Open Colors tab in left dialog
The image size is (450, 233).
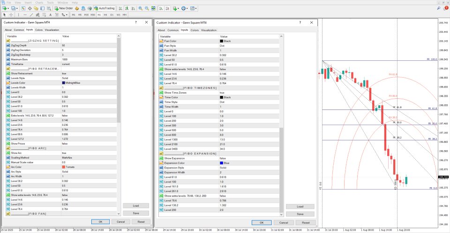pyautogui.click(x=39, y=30)
